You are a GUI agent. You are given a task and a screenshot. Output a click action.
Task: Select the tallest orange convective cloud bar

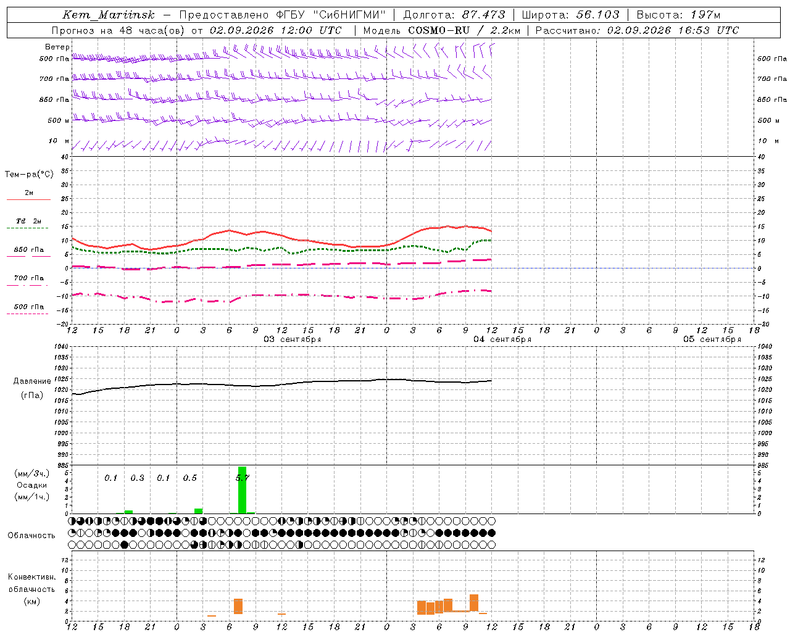pos(474,603)
